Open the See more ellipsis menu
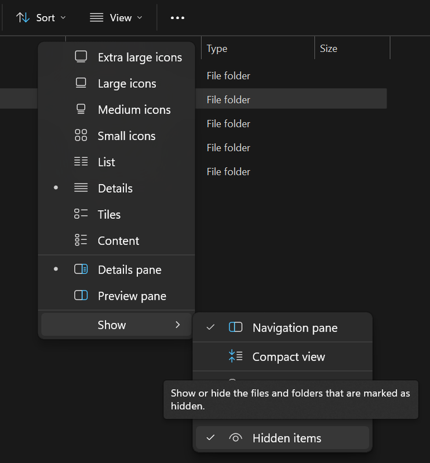 pos(177,17)
